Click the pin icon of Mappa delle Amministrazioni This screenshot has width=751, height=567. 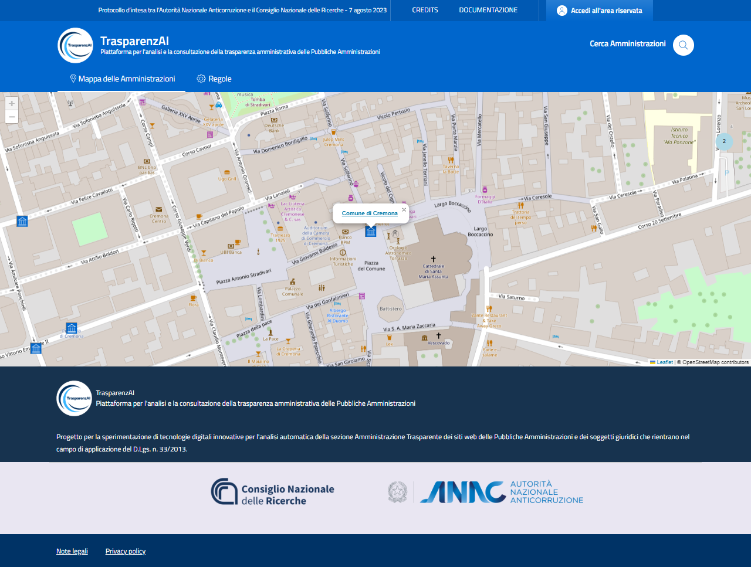pos(73,79)
